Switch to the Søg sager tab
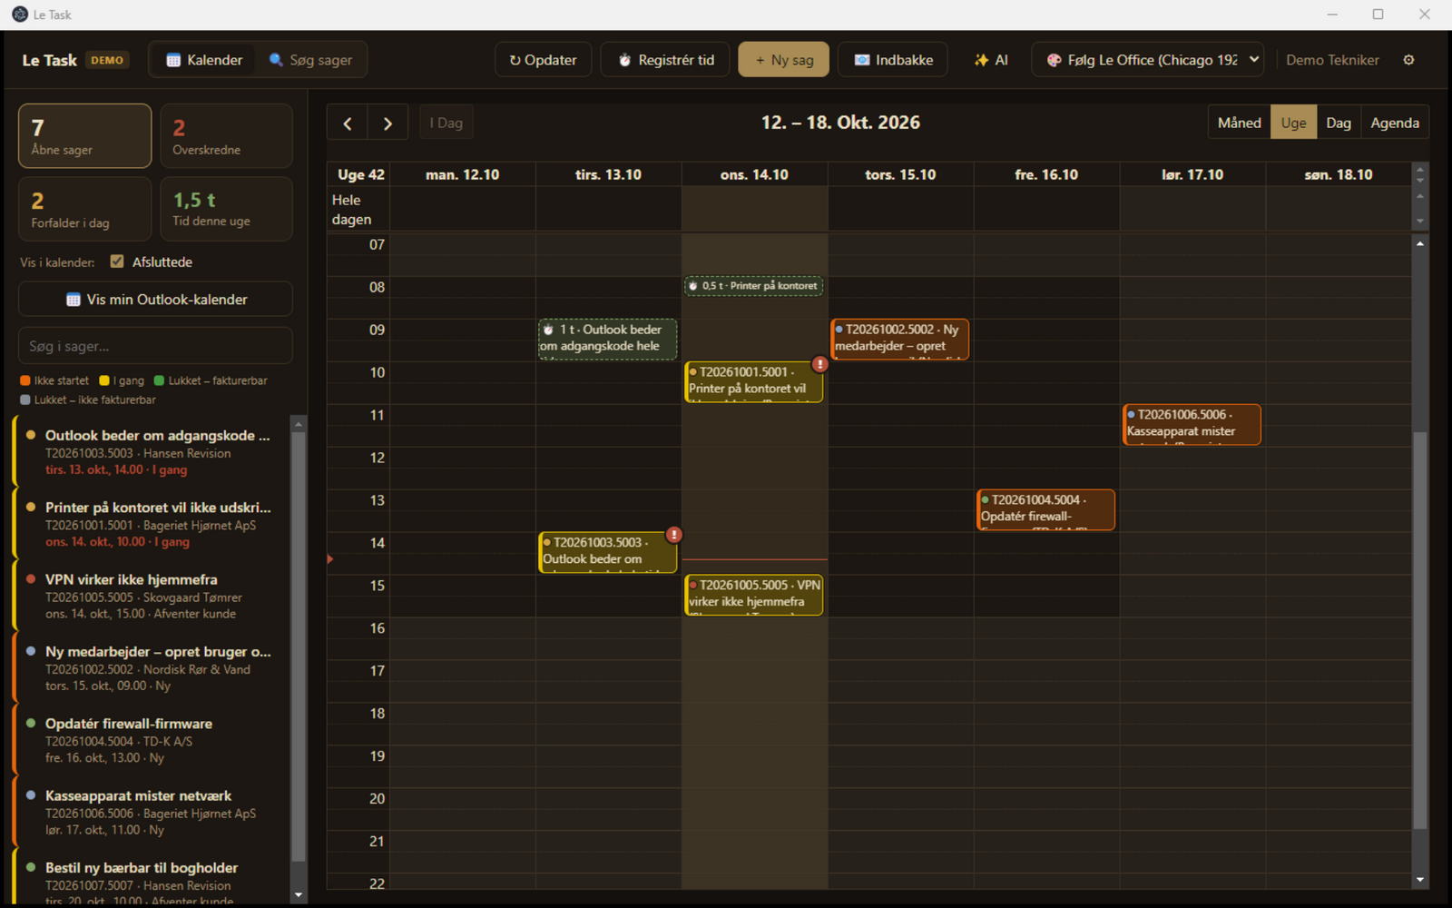Viewport: 1452px width, 908px height. click(x=310, y=60)
